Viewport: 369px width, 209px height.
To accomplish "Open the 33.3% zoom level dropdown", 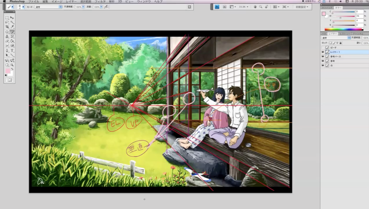I will coord(243,7).
